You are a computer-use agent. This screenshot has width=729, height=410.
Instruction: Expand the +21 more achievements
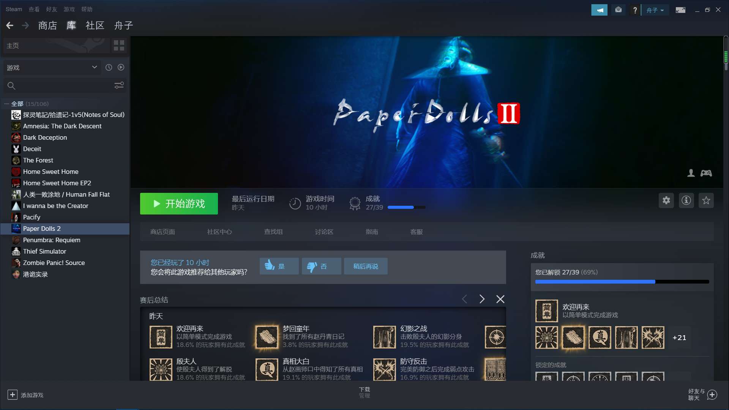coord(679,337)
